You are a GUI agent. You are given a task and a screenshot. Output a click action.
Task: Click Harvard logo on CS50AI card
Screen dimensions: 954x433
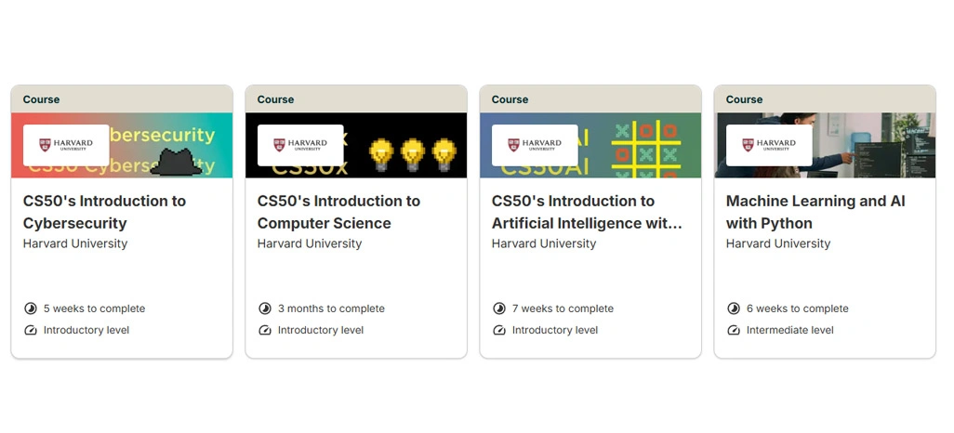pyautogui.click(x=535, y=145)
